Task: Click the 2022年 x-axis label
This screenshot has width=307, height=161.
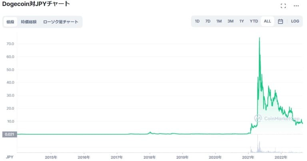Action: click(281, 157)
